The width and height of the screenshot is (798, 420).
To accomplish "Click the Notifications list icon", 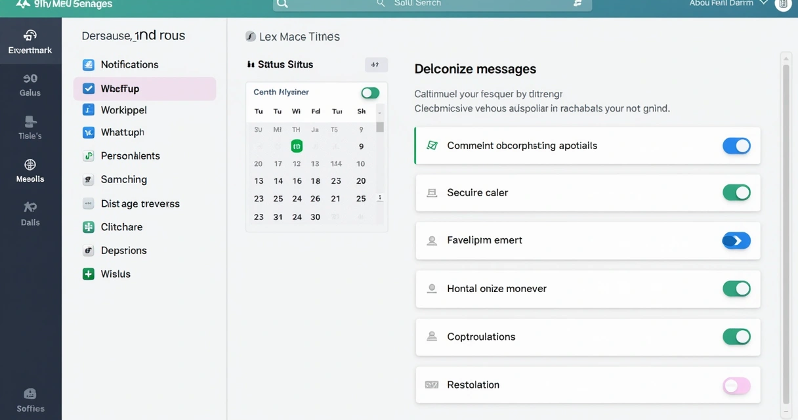I will 89,64.
